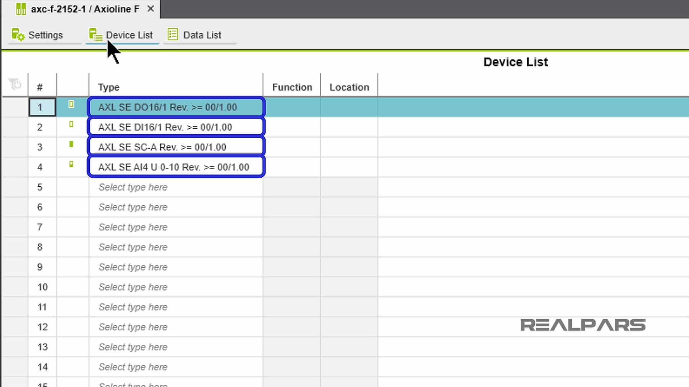Select row number 14 cell
689x387 pixels.
pyautogui.click(x=42, y=367)
